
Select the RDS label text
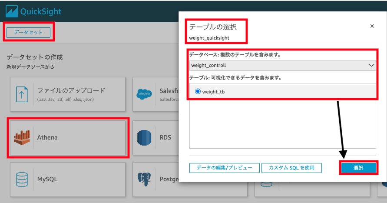click(165, 137)
